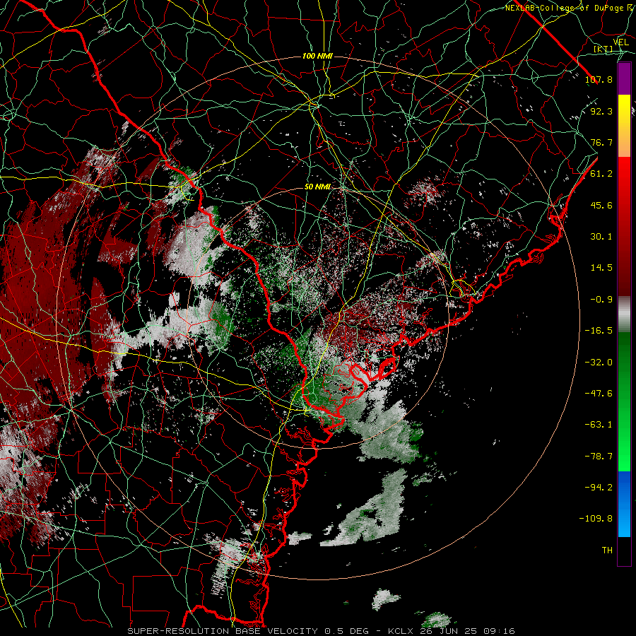This screenshot has width=636, height=636.
Task: Click the 30.1 velocity legend value
Action: tap(601, 237)
